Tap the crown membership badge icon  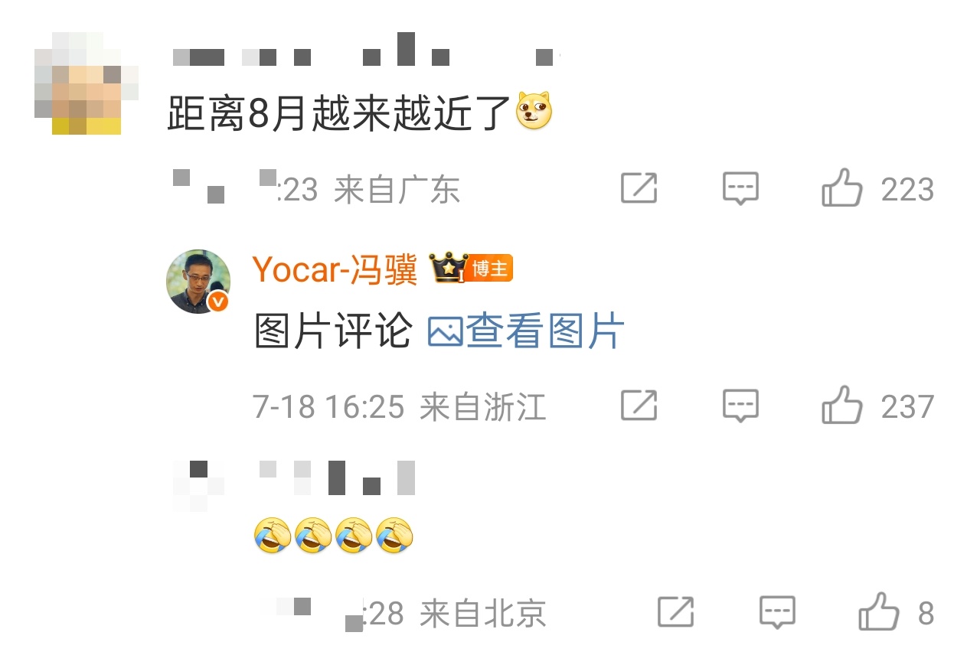coord(448,269)
